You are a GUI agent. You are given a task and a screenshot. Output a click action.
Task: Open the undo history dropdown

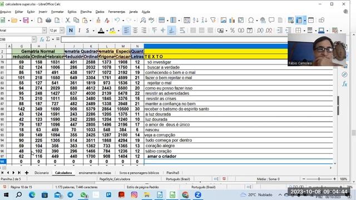(x=123, y=21)
